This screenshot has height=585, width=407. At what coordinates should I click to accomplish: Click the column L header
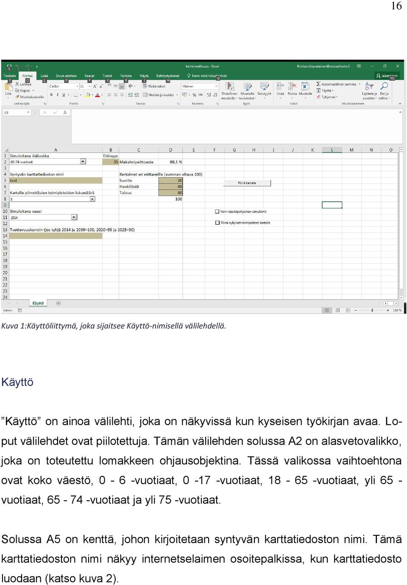(332, 150)
